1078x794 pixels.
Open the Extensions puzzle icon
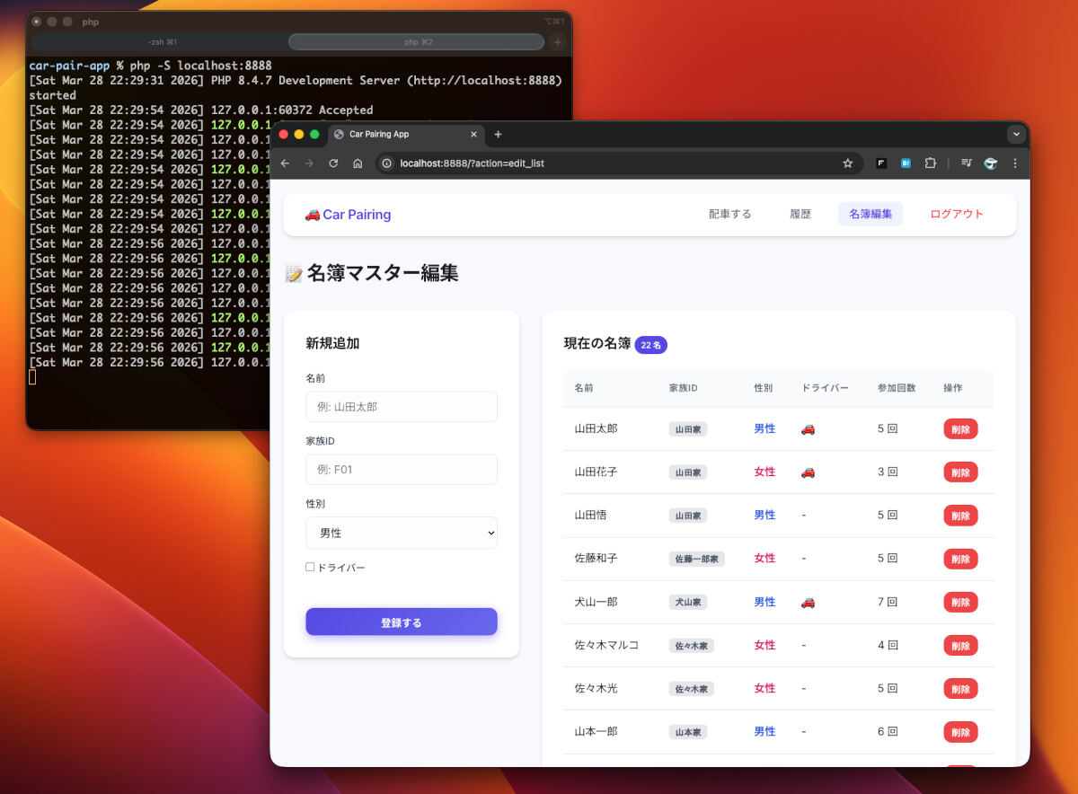pos(930,163)
